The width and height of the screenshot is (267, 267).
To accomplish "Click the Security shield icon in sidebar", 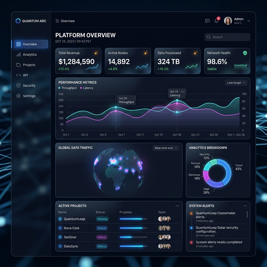I will (x=19, y=86).
